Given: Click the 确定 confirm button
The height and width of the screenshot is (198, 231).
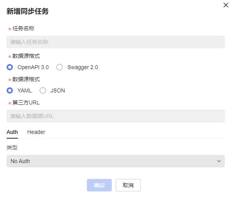Looking at the screenshot, I should pyautogui.click(x=99, y=185).
